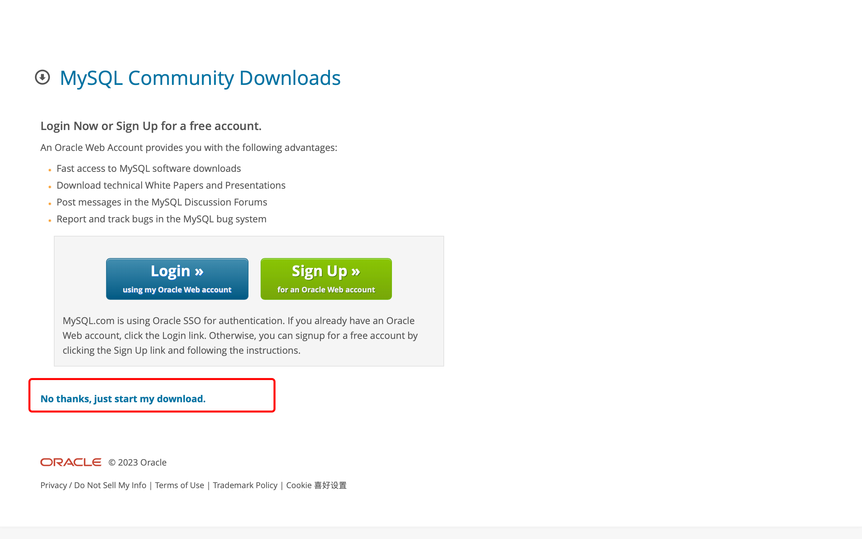Log in using my Oracle Web account
The image size is (862, 539).
177,279
